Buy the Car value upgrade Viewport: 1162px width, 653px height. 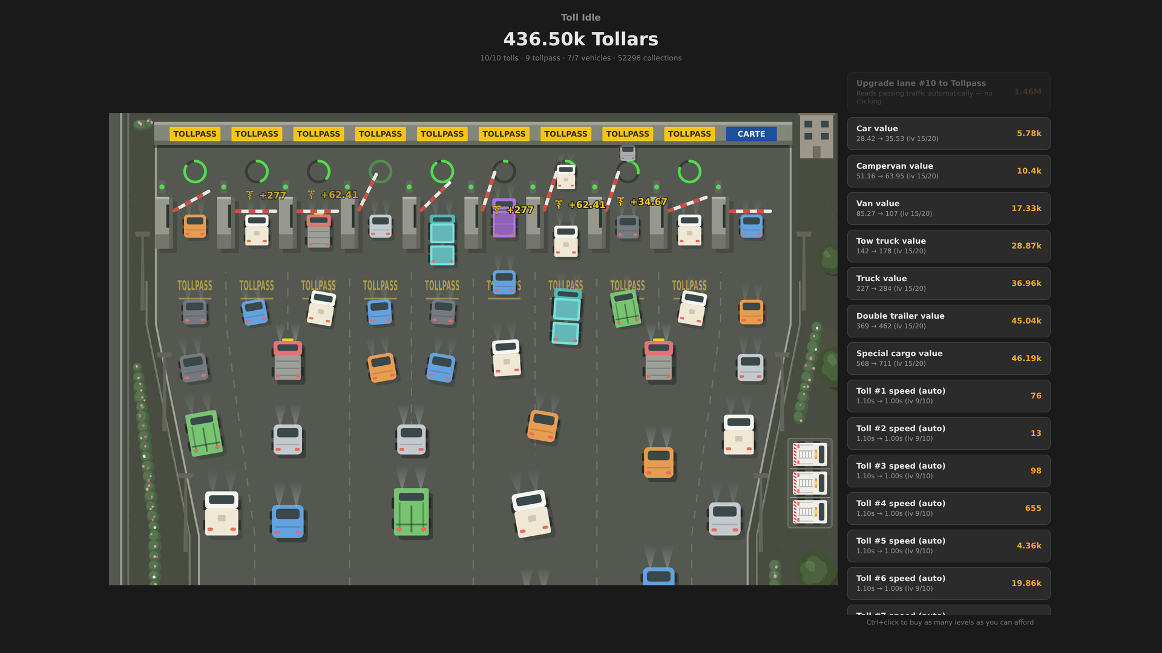coord(948,134)
